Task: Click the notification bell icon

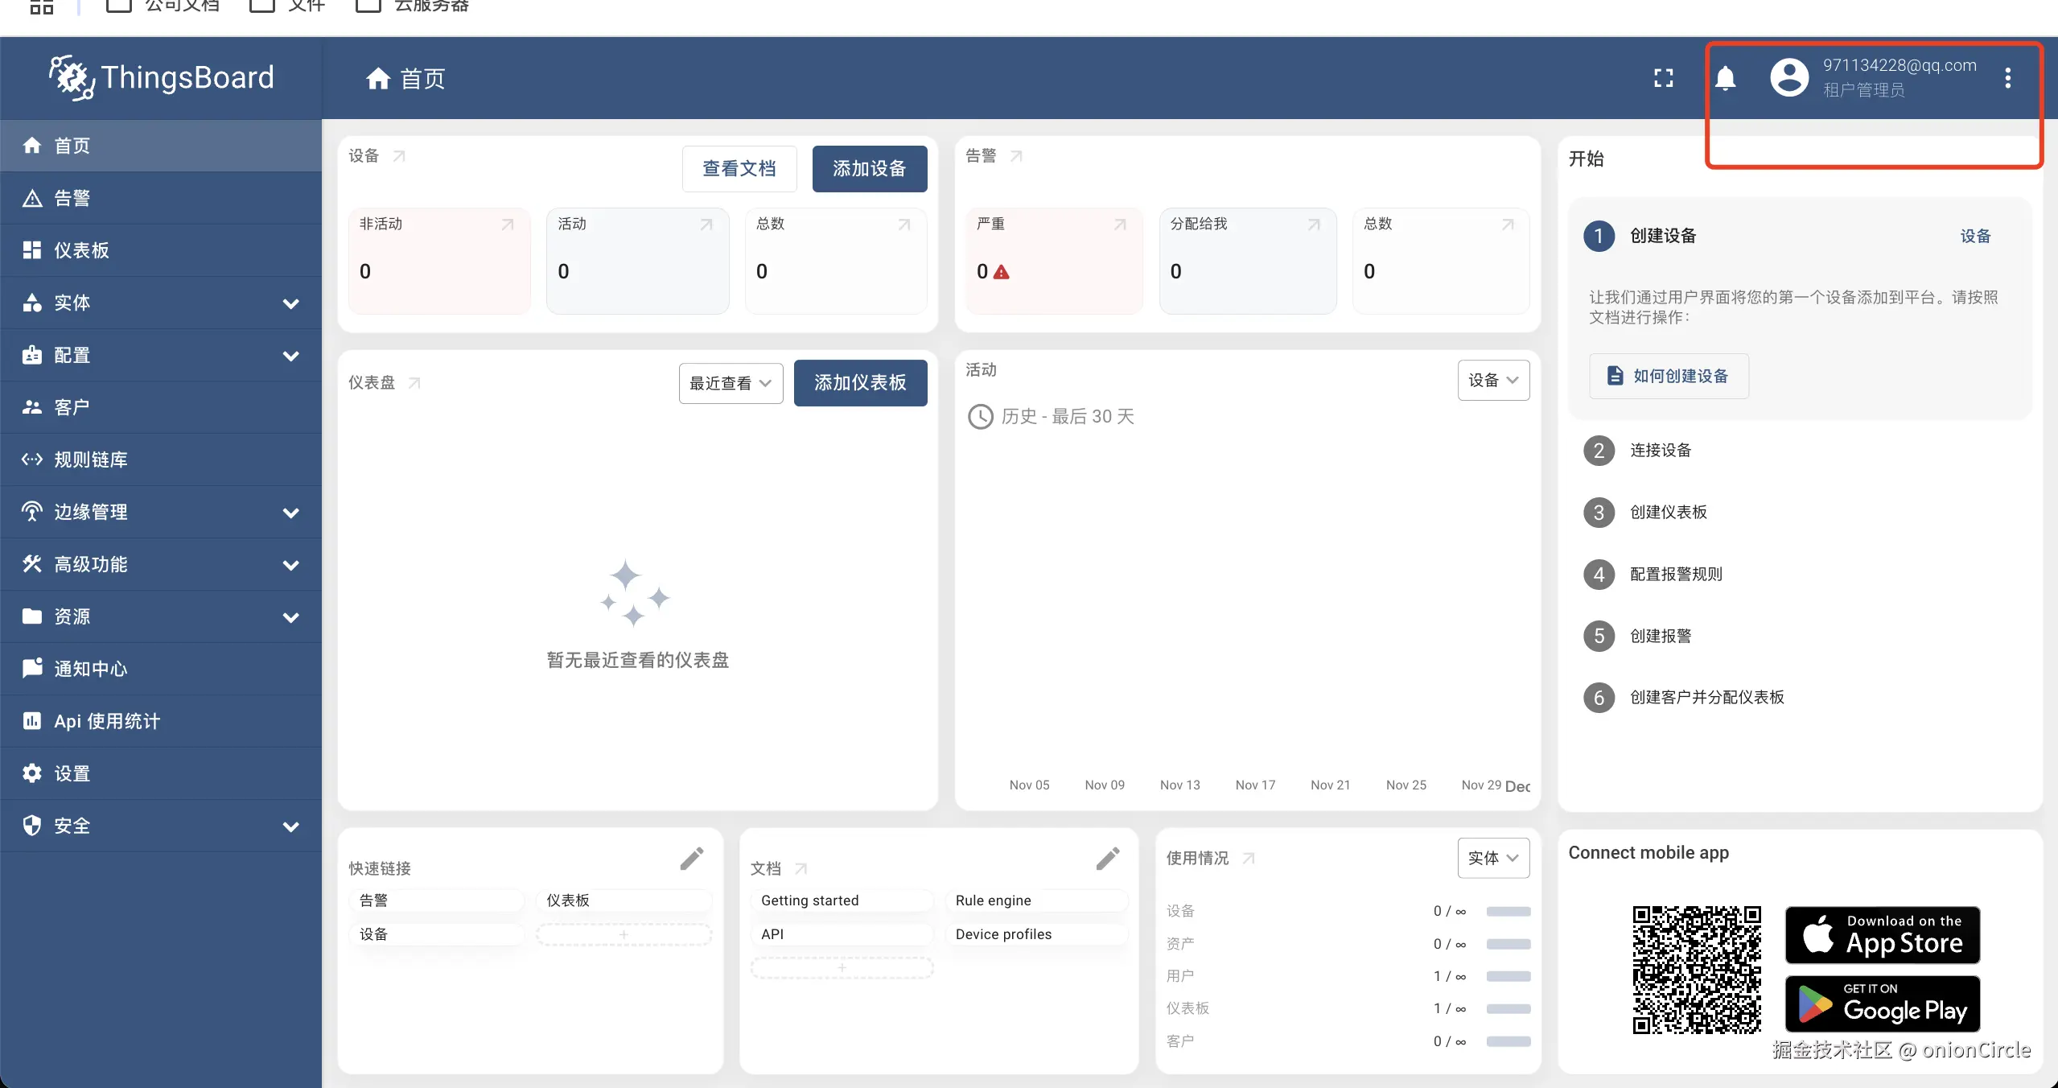Action: coord(1725,78)
